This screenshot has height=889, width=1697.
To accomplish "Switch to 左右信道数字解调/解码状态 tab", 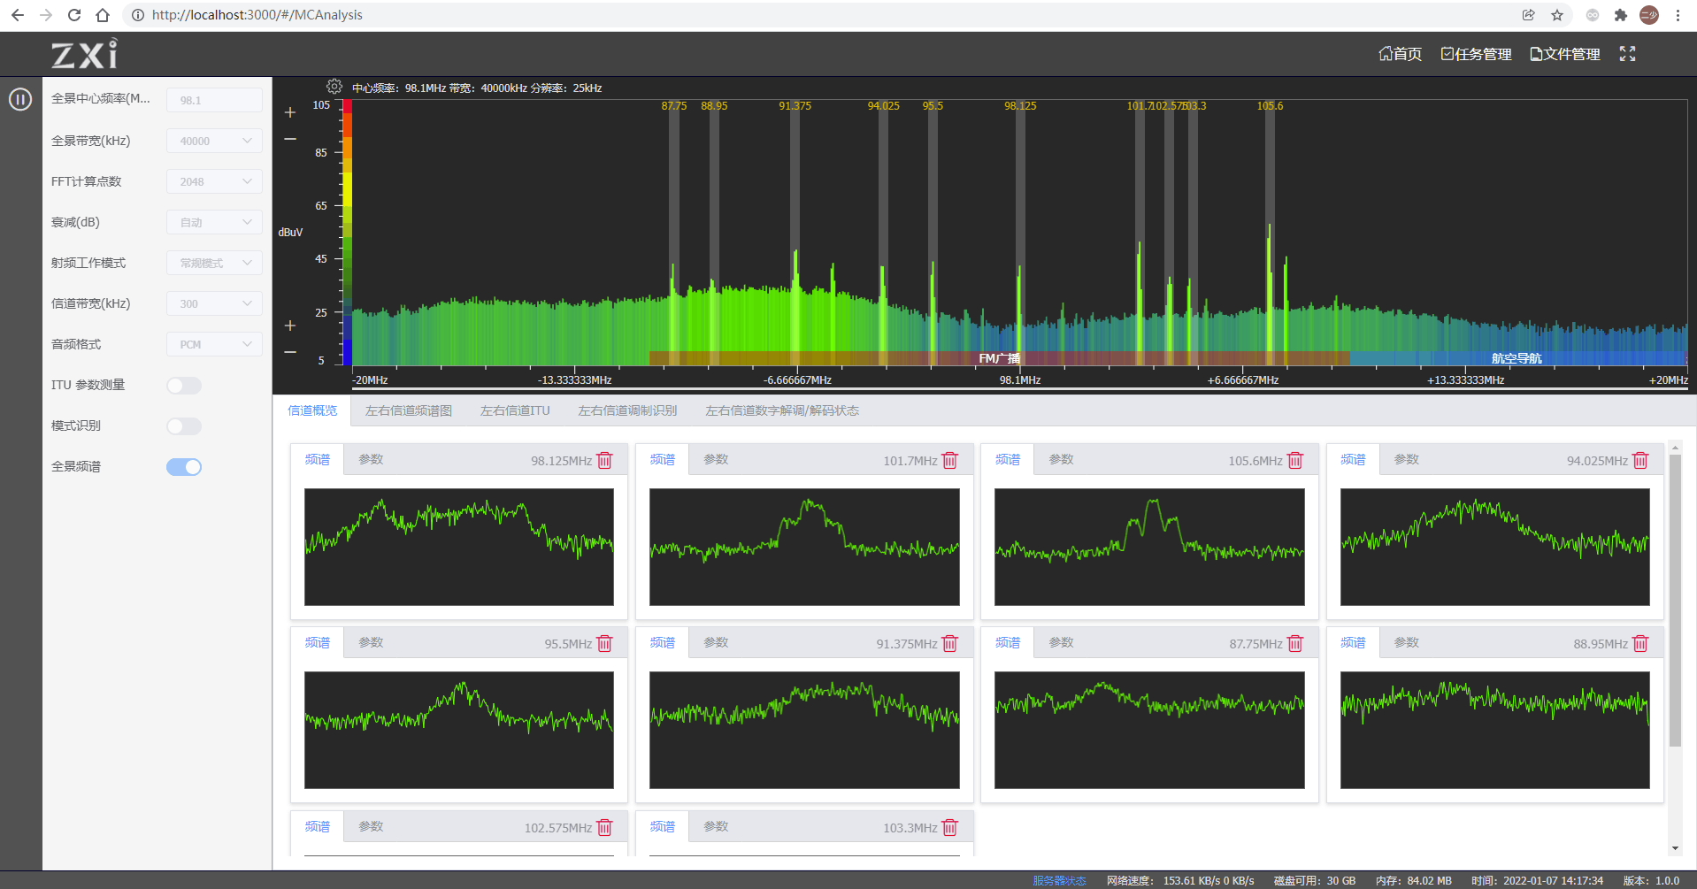I will (x=782, y=410).
